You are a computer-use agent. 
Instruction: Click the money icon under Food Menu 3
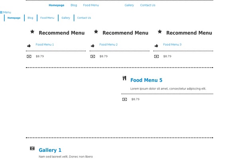[157, 56]
